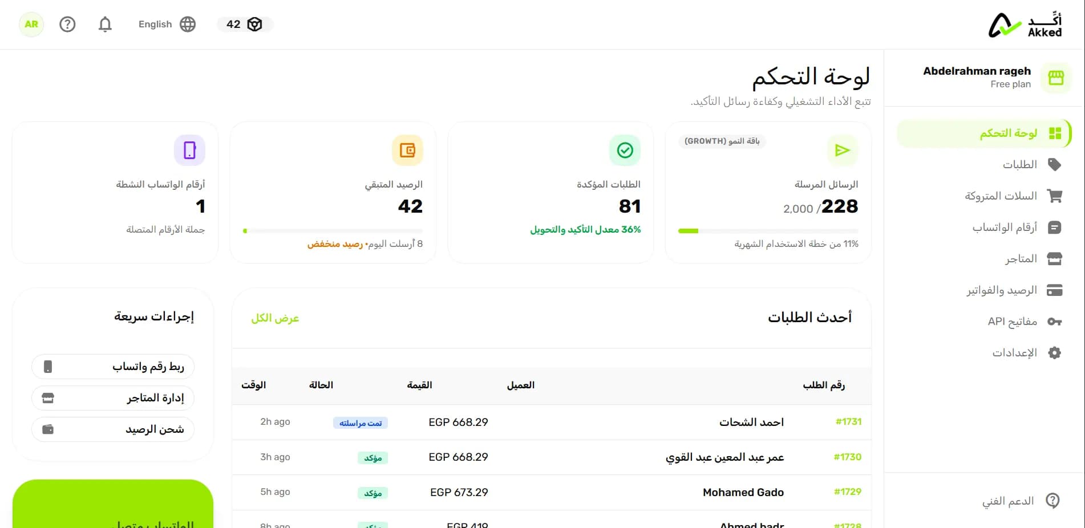Click the تمت مراسلته status badge
The width and height of the screenshot is (1085, 528).
[361, 423]
